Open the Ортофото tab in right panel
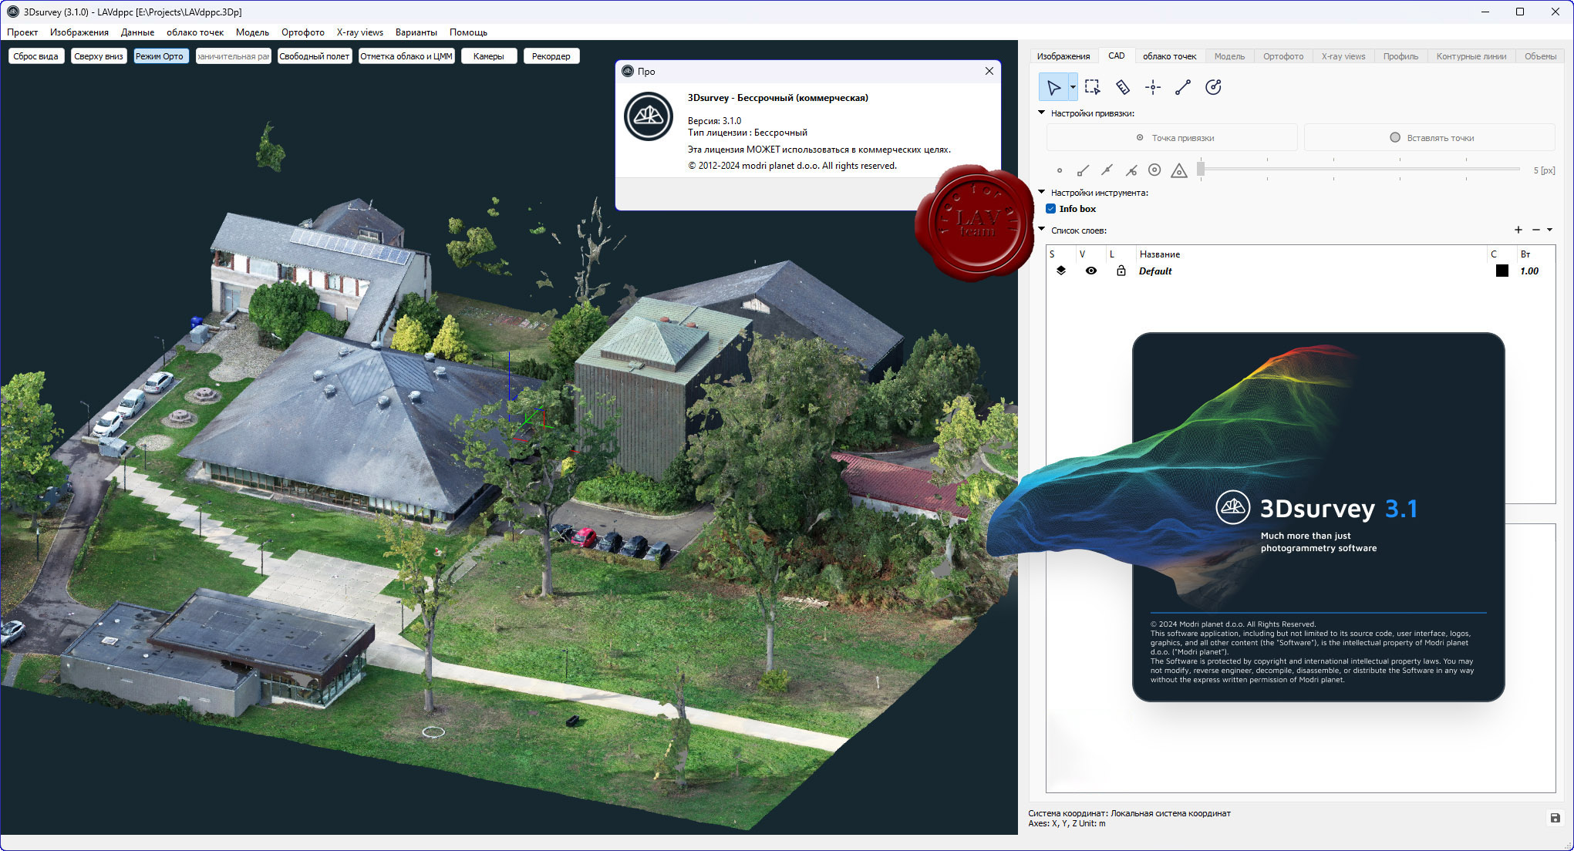The width and height of the screenshot is (1574, 851). tap(1283, 56)
